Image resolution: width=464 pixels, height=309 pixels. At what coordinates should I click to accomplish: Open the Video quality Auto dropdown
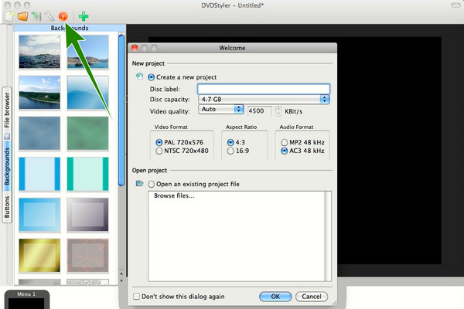220,109
